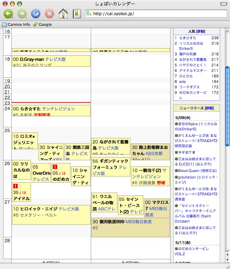The height and width of the screenshot is (269, 230).
Task: Go to the home page via house icon
Action: (63, 13)
